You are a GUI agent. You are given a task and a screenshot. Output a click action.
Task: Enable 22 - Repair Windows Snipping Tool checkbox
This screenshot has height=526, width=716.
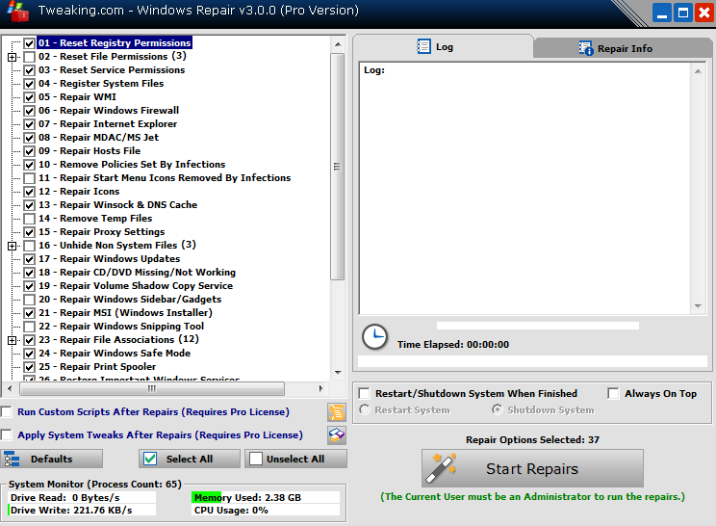click(29, 327)
